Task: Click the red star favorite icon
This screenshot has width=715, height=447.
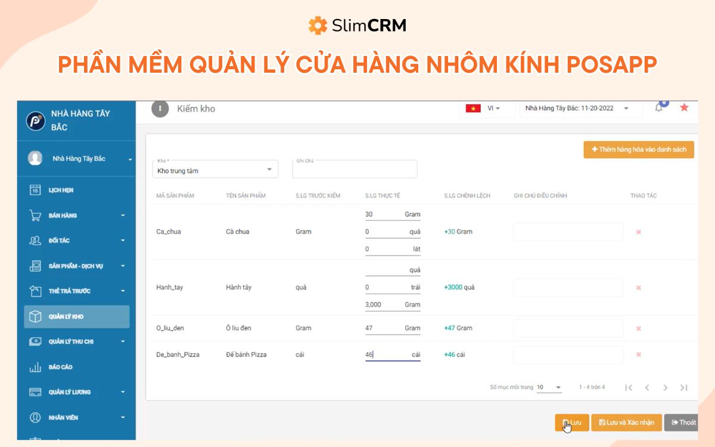Action: point(683,107)
